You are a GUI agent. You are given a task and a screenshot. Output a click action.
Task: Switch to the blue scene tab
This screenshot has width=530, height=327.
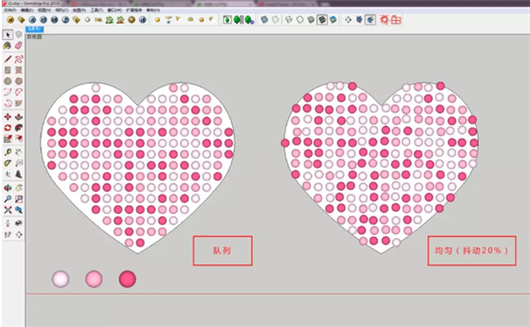point(34,29)
